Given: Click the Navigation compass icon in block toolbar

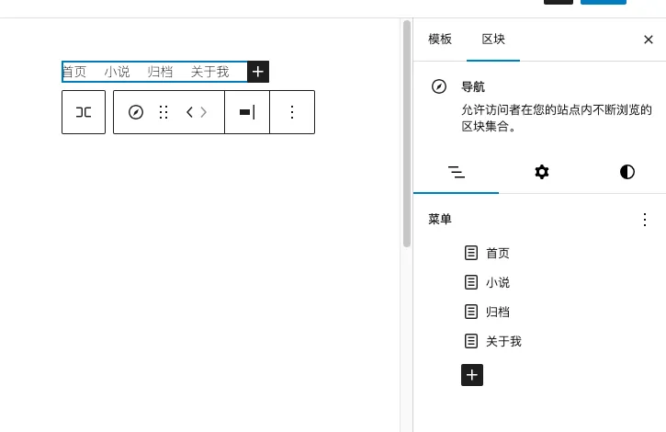Looking at the screenshot, I should tap(136, 112).
